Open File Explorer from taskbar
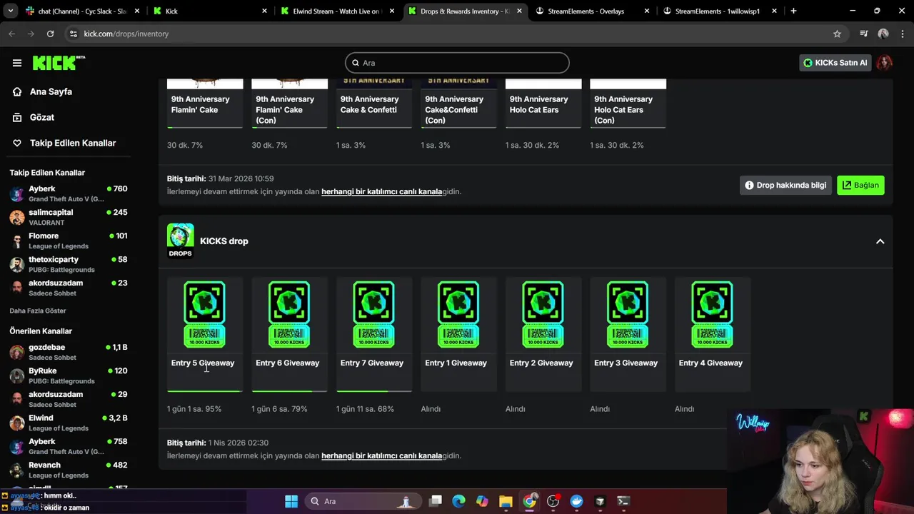Viewport: 914px width, 514px height. click(x=506, y=501)
